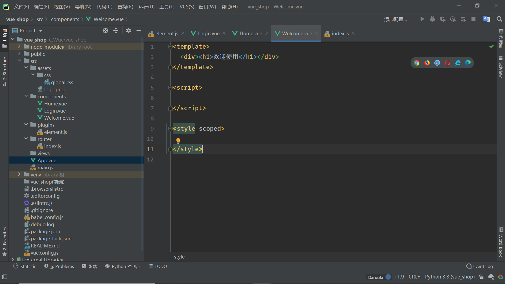Click the Stop square icon

(473, 19)
